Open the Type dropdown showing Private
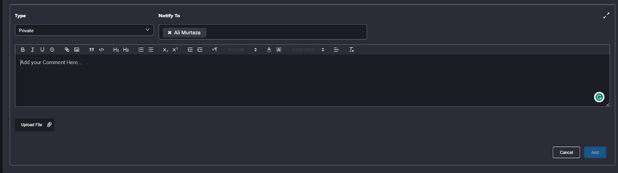 pos(84,30)
